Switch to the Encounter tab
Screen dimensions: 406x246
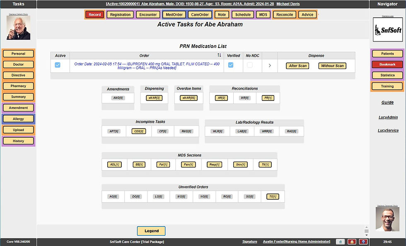(x=148, y=15)
